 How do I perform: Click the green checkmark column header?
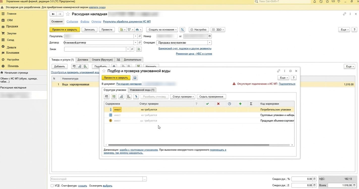[x=207, y=104]
